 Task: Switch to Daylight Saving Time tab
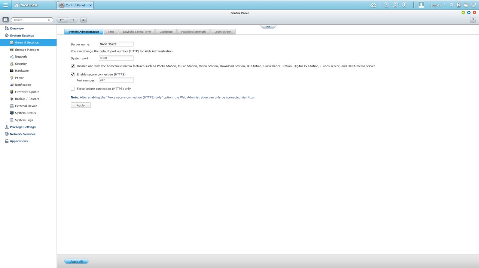click(x=137, y=31)
